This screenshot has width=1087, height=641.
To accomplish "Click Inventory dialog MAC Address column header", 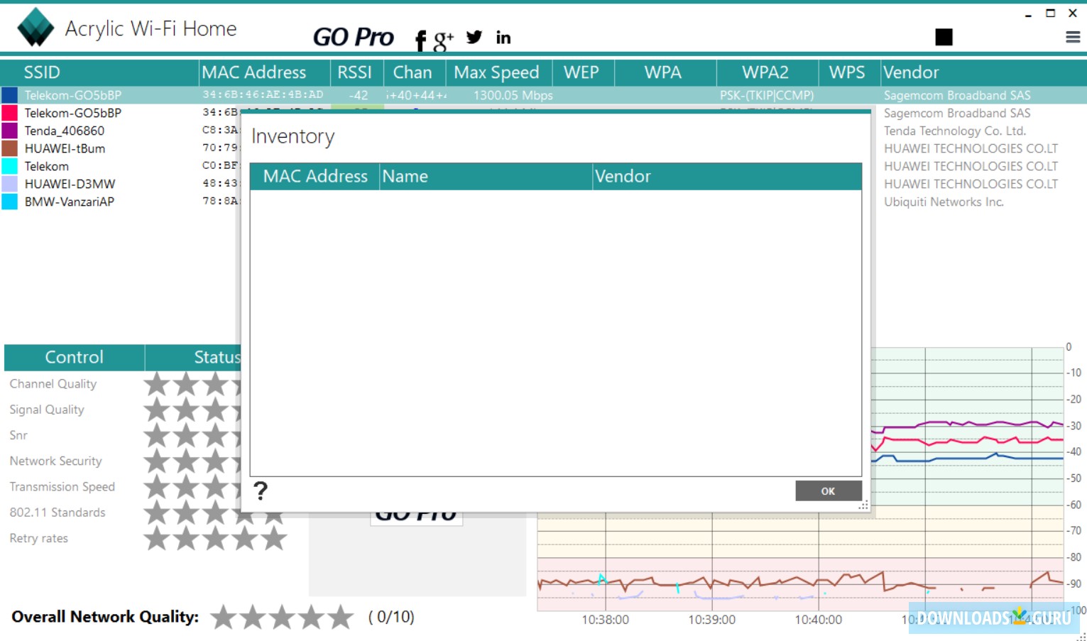I will [315, 176].
